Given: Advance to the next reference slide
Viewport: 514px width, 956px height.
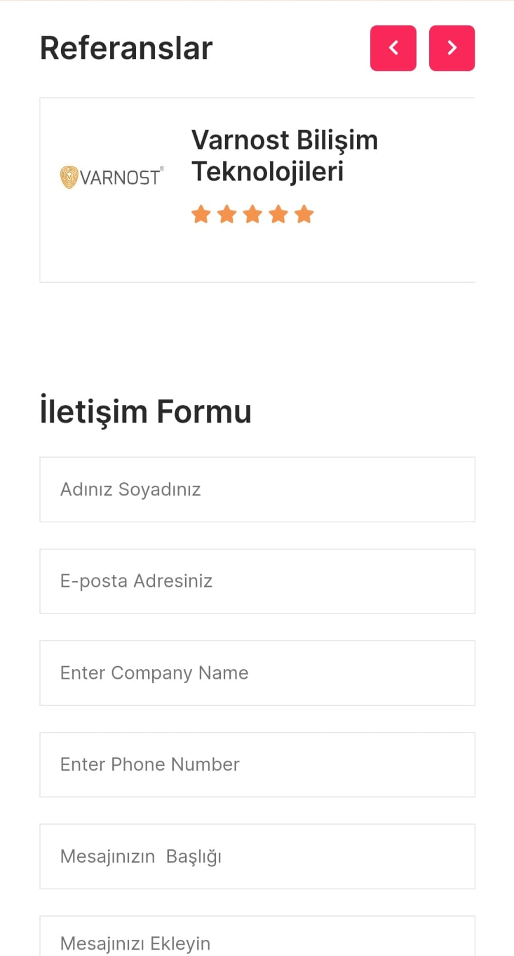Looking at the screenshot, I should pos(452,48).
